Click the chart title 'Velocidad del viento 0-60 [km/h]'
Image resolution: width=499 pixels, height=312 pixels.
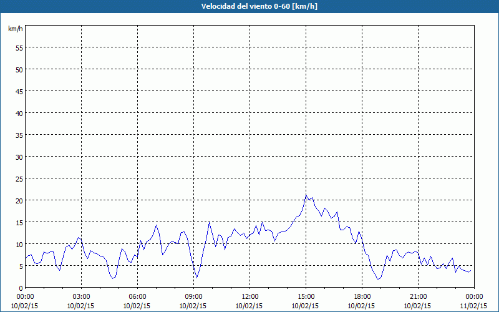[x=249, y=6]
